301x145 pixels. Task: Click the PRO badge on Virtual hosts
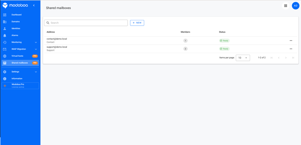click(x=35, y=56)
